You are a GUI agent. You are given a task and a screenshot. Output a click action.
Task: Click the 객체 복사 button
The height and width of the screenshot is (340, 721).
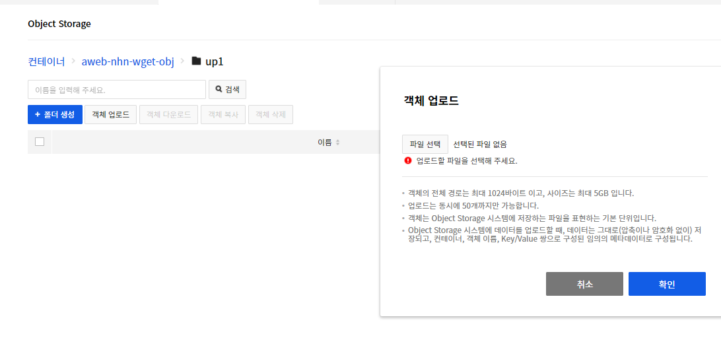tap(223, 115)
